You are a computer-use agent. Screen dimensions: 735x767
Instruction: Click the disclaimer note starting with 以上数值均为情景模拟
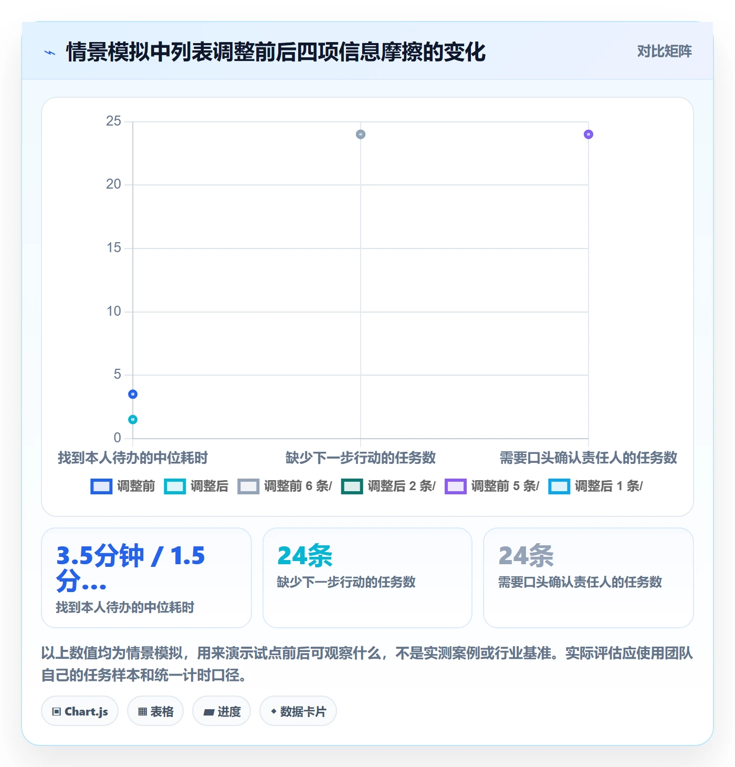tap(367, 664)
